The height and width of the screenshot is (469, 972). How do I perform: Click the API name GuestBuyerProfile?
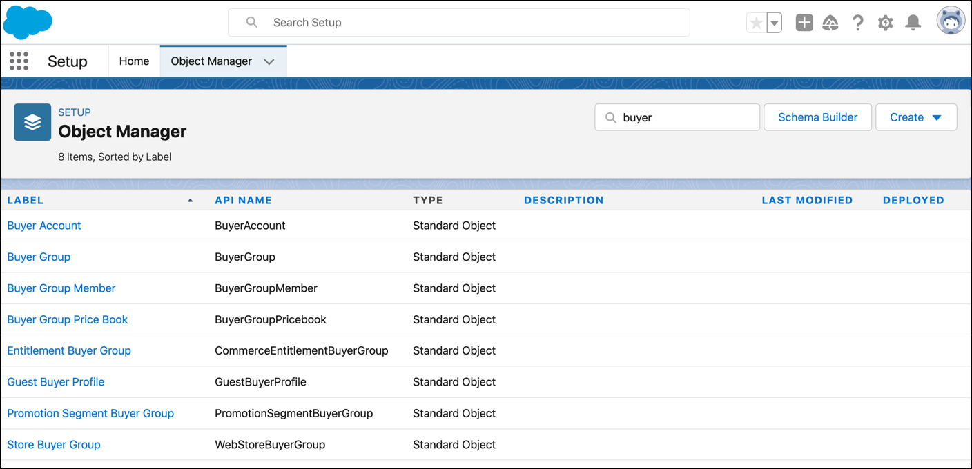[x=260, y=382]
